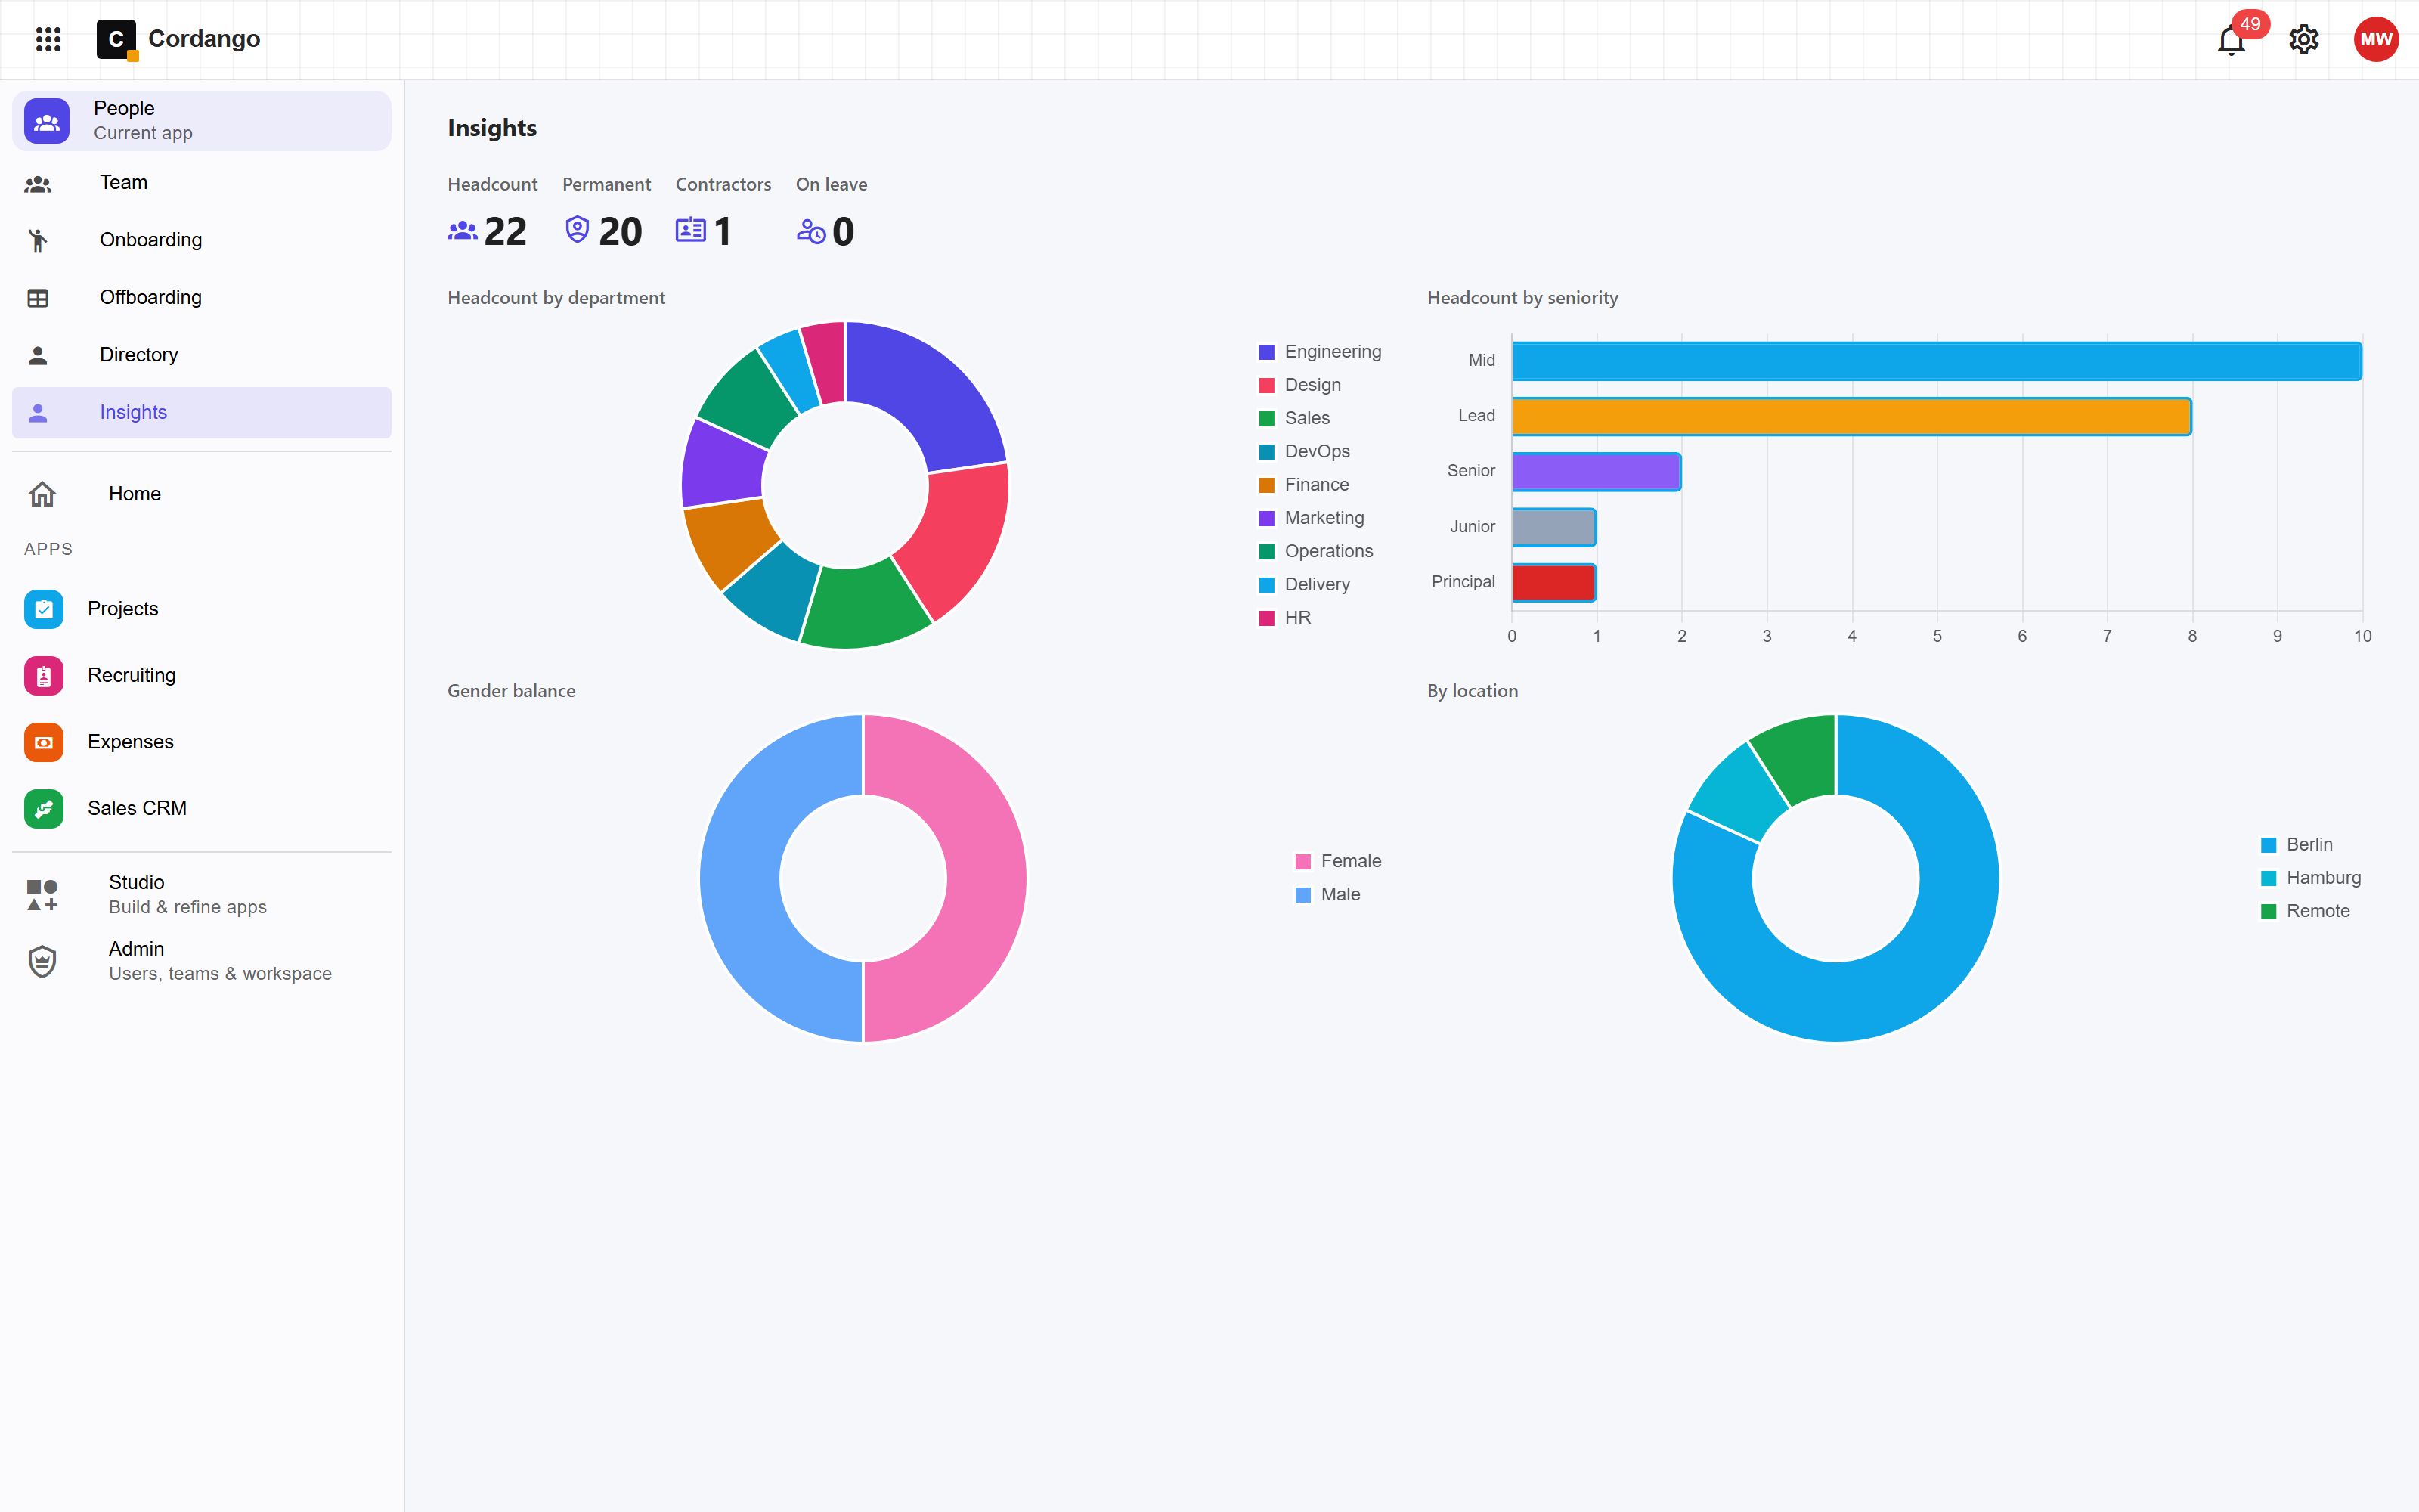Click the Permanent shield icon
This screenshot has height=1512, width=2419.
pos(577,230)
